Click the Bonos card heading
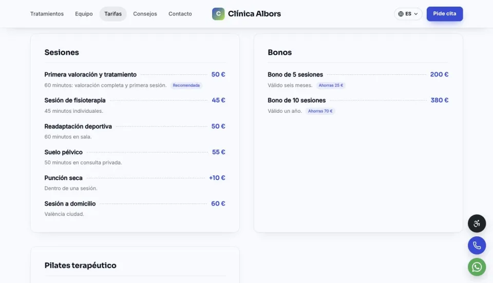 [x=279, y=52]
